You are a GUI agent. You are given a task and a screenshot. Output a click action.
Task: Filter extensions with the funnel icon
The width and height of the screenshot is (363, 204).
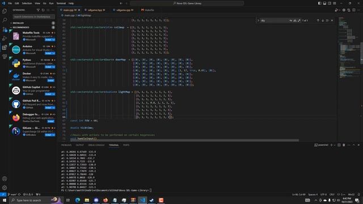click(38, 10)
